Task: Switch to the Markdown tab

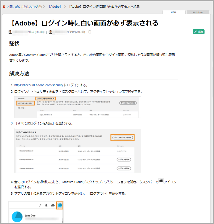Action: 198,12
